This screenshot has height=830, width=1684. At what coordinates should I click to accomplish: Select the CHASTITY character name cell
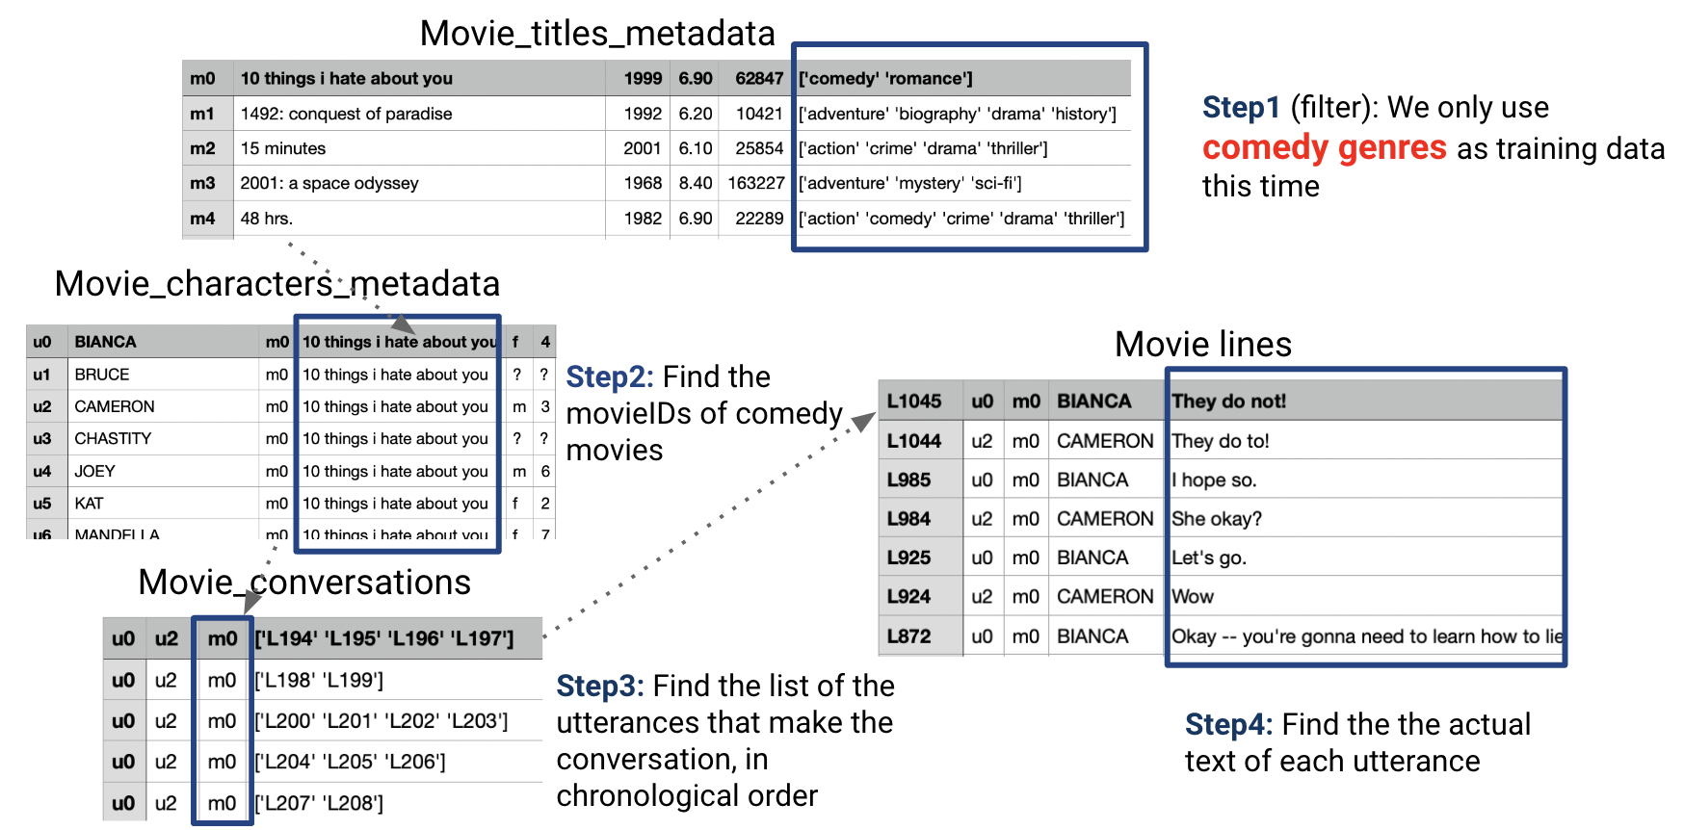(x=113, y=439)
